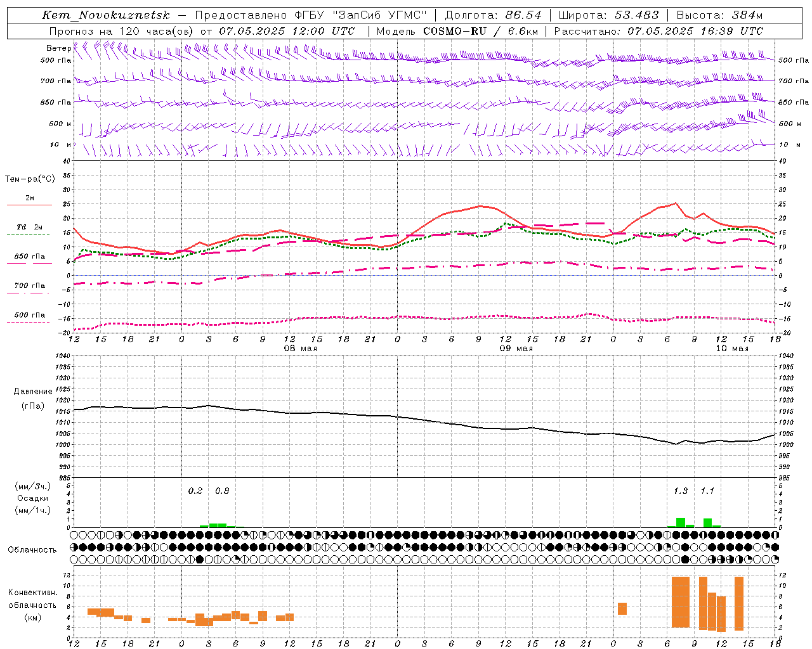
Task: Click the 1.1 precipitation value
Action: (x=707, y=491)
